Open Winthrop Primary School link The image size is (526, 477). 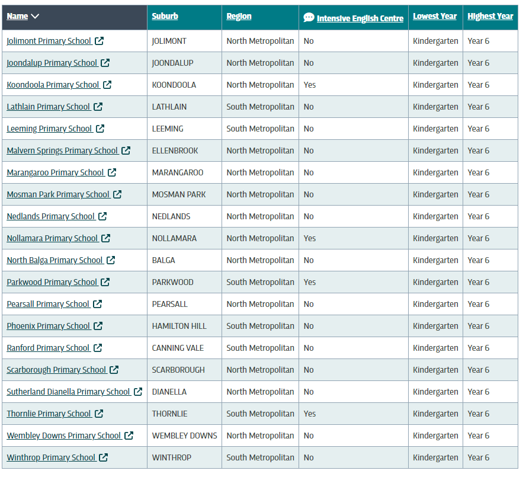click(x=52, y=457)
